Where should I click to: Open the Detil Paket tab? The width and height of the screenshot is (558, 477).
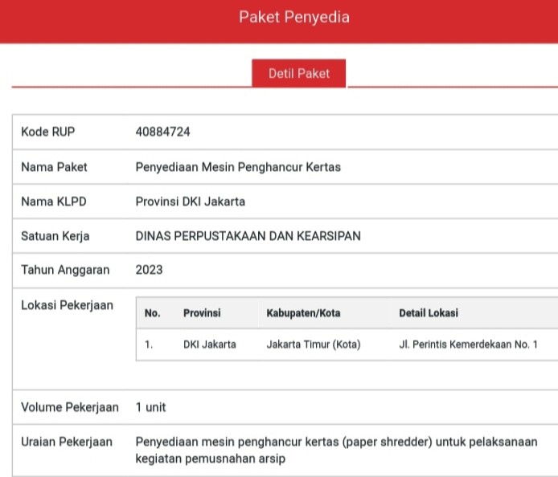click(x=299, y=73)
